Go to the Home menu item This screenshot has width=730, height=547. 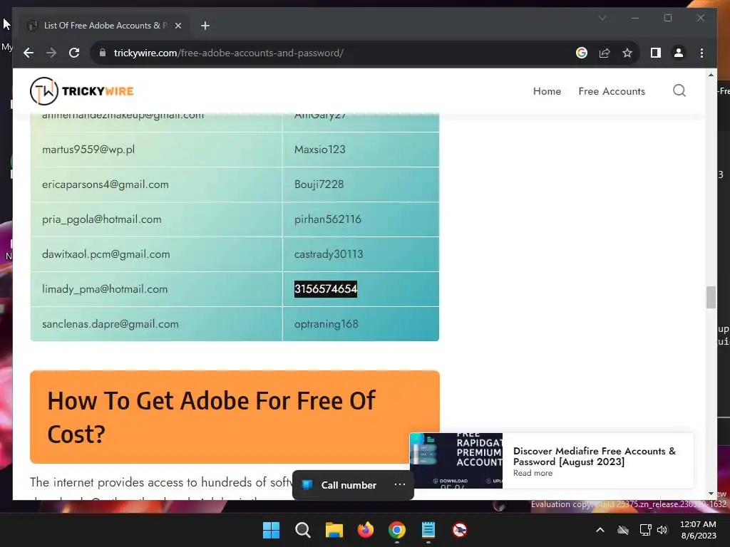pos(547,91)
